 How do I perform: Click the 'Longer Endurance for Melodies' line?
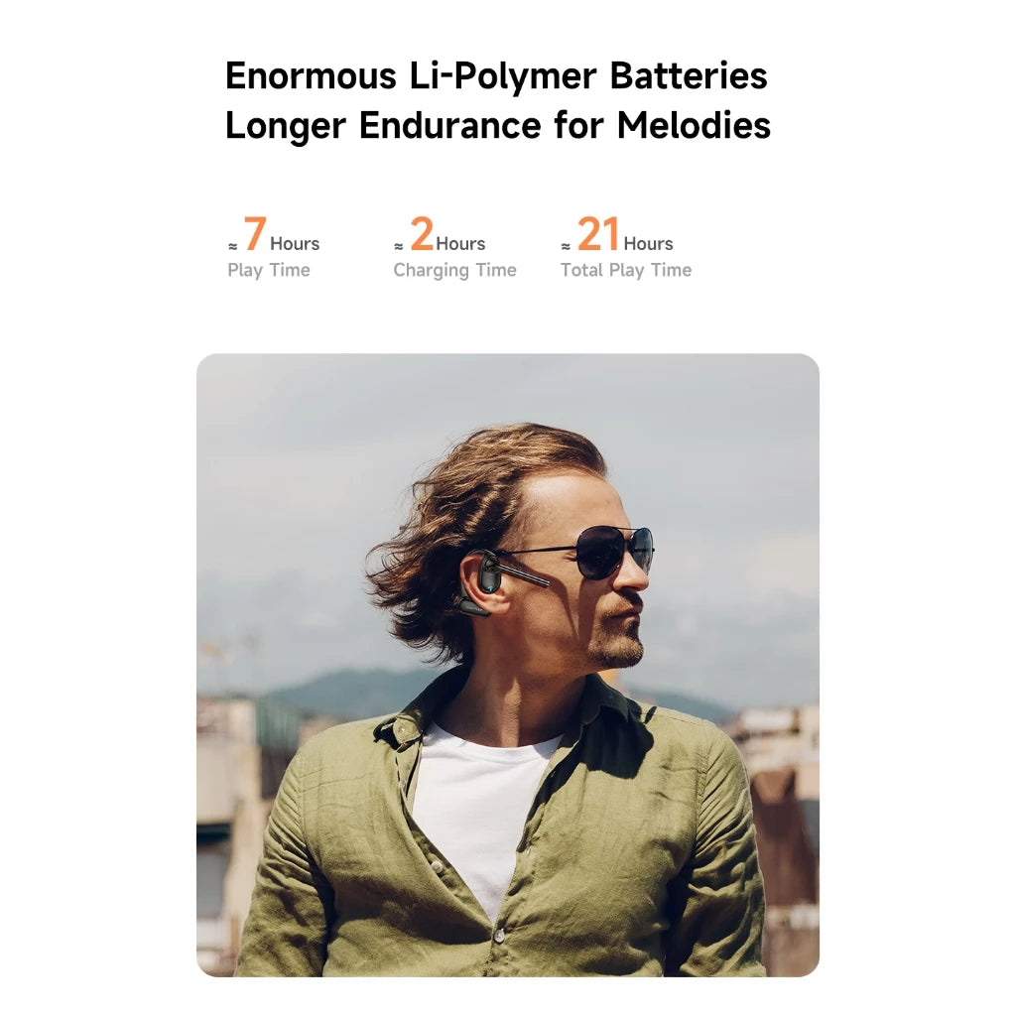point(498,125)
